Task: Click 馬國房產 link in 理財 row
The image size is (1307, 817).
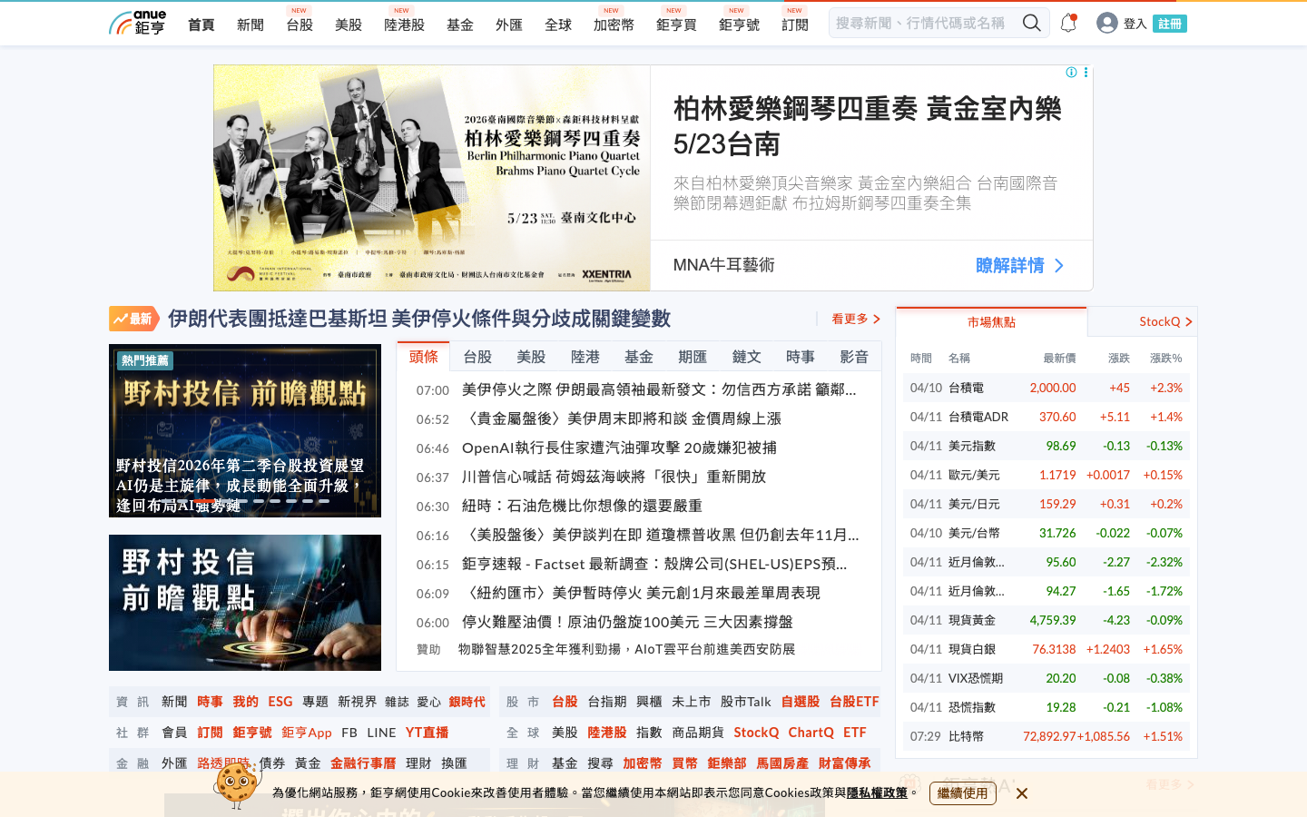Action: [782, 763]
